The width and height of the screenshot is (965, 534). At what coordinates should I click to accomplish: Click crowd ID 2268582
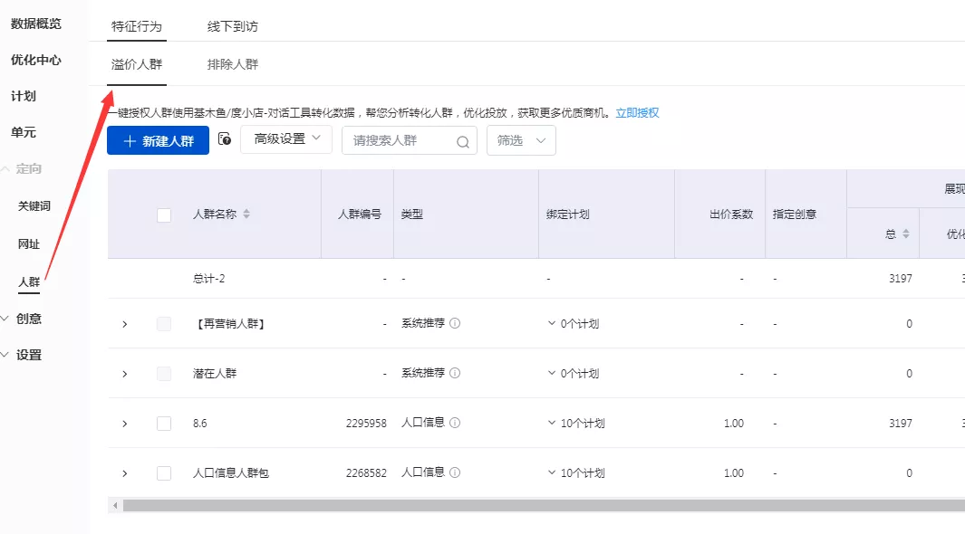pos(366,473)
